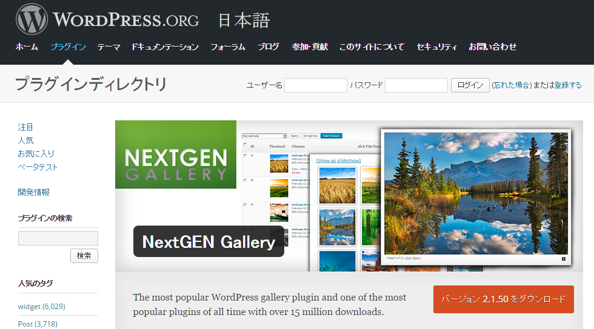594x329 pixels.
Task: Click the plugin search text box
Action: [58, 238]
